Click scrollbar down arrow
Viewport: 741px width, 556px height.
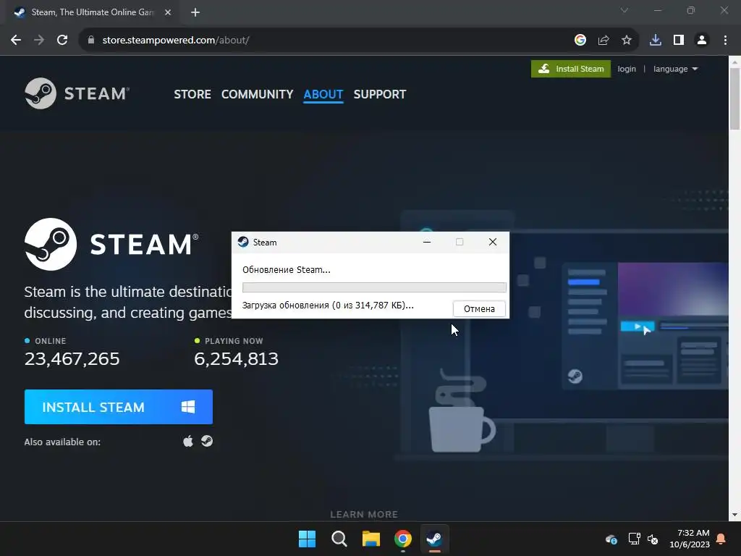coord(735,515)
